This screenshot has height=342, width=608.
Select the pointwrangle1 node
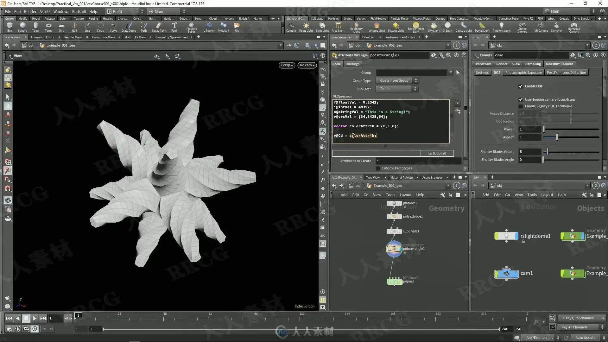[394, 249]
